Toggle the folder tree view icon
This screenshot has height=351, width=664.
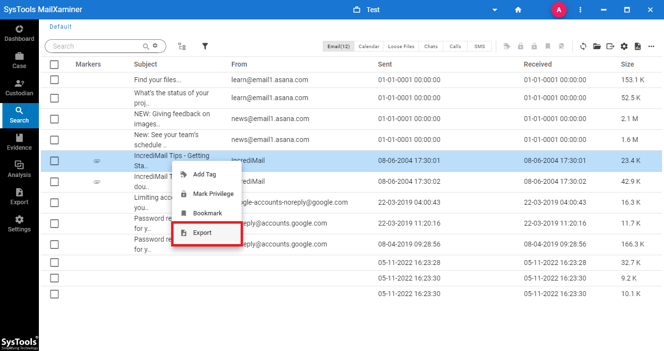click(182, 46)
